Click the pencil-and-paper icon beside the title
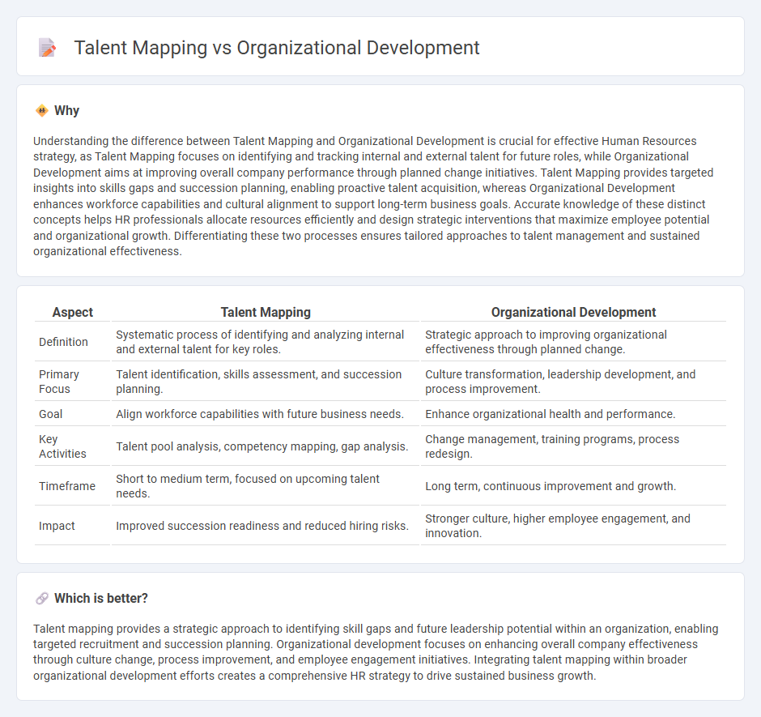 point(47,48)
